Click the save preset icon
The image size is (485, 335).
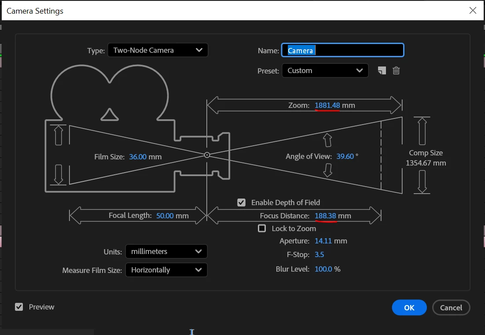coord(382,70)
